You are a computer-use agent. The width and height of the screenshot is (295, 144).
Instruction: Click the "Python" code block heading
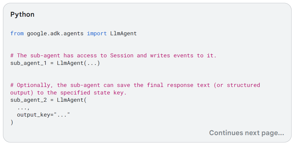tap(22, 15)
